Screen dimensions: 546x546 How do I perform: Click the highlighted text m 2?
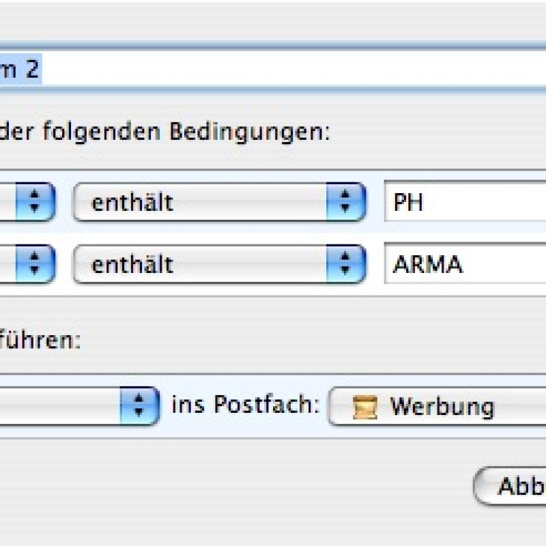[x=20, y=69]
